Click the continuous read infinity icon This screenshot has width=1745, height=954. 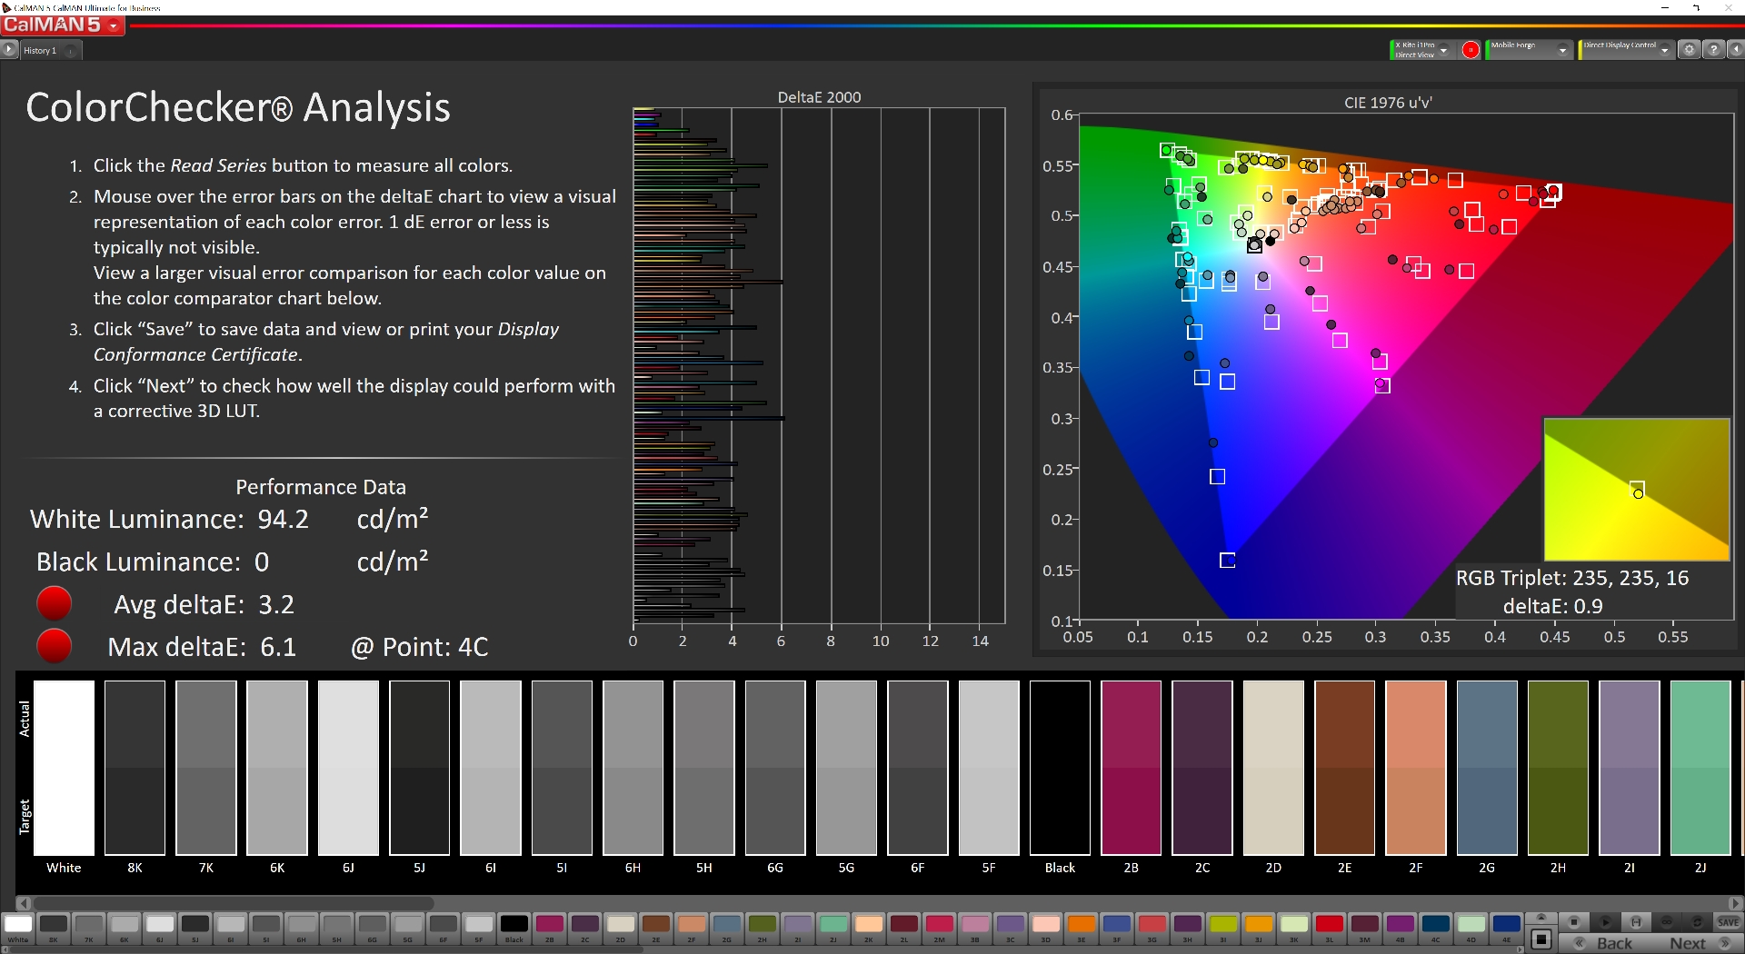click(x=1667, y=922)
